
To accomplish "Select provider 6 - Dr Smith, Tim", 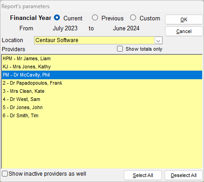I will click(102, 115).
